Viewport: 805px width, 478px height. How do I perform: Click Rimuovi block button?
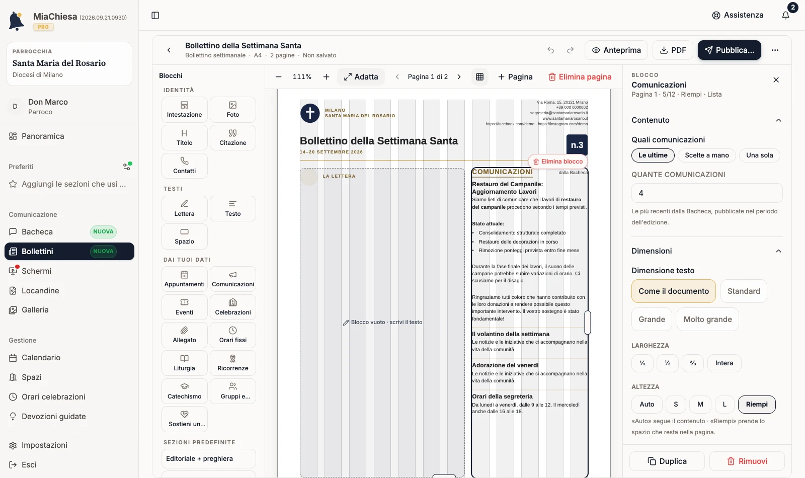click(747, 461)
